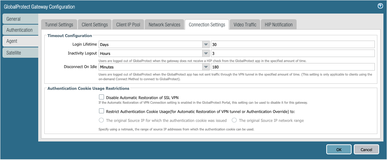Select the original Source IP radio button
Image resolution: width=387 pixels, height=160 pixels.
(x=101, y=120)
